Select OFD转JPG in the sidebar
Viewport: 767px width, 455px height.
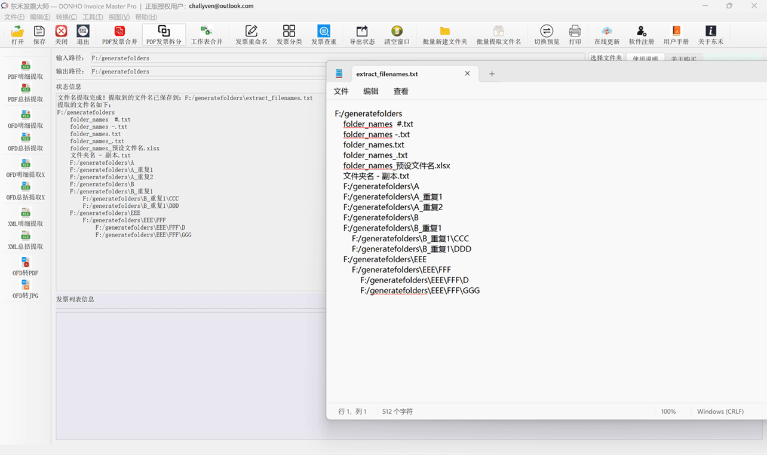(x=25, y=289)
